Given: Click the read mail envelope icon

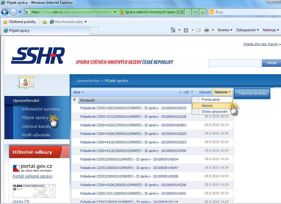Looking at the screenshot, I should coord(198,30).
